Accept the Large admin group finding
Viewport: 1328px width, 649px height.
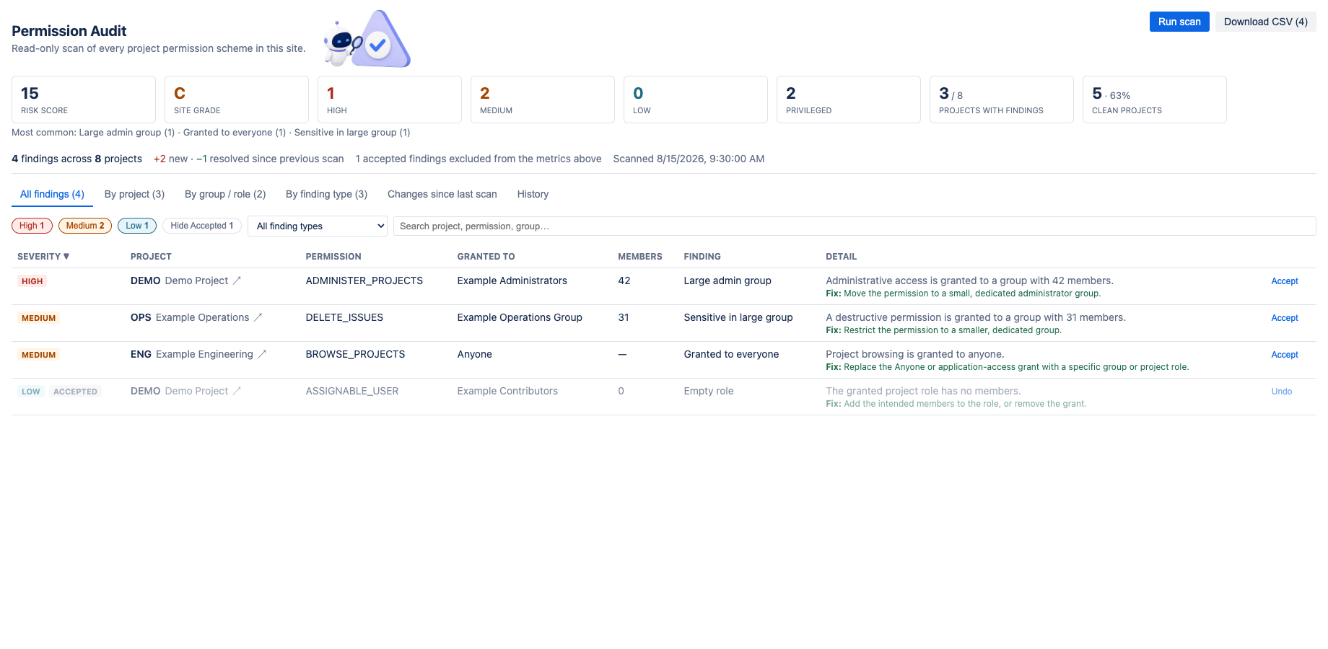(x=1285, y=281)
